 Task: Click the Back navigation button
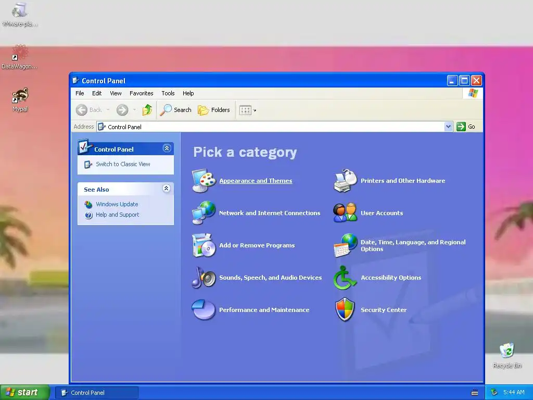point(89,110)
